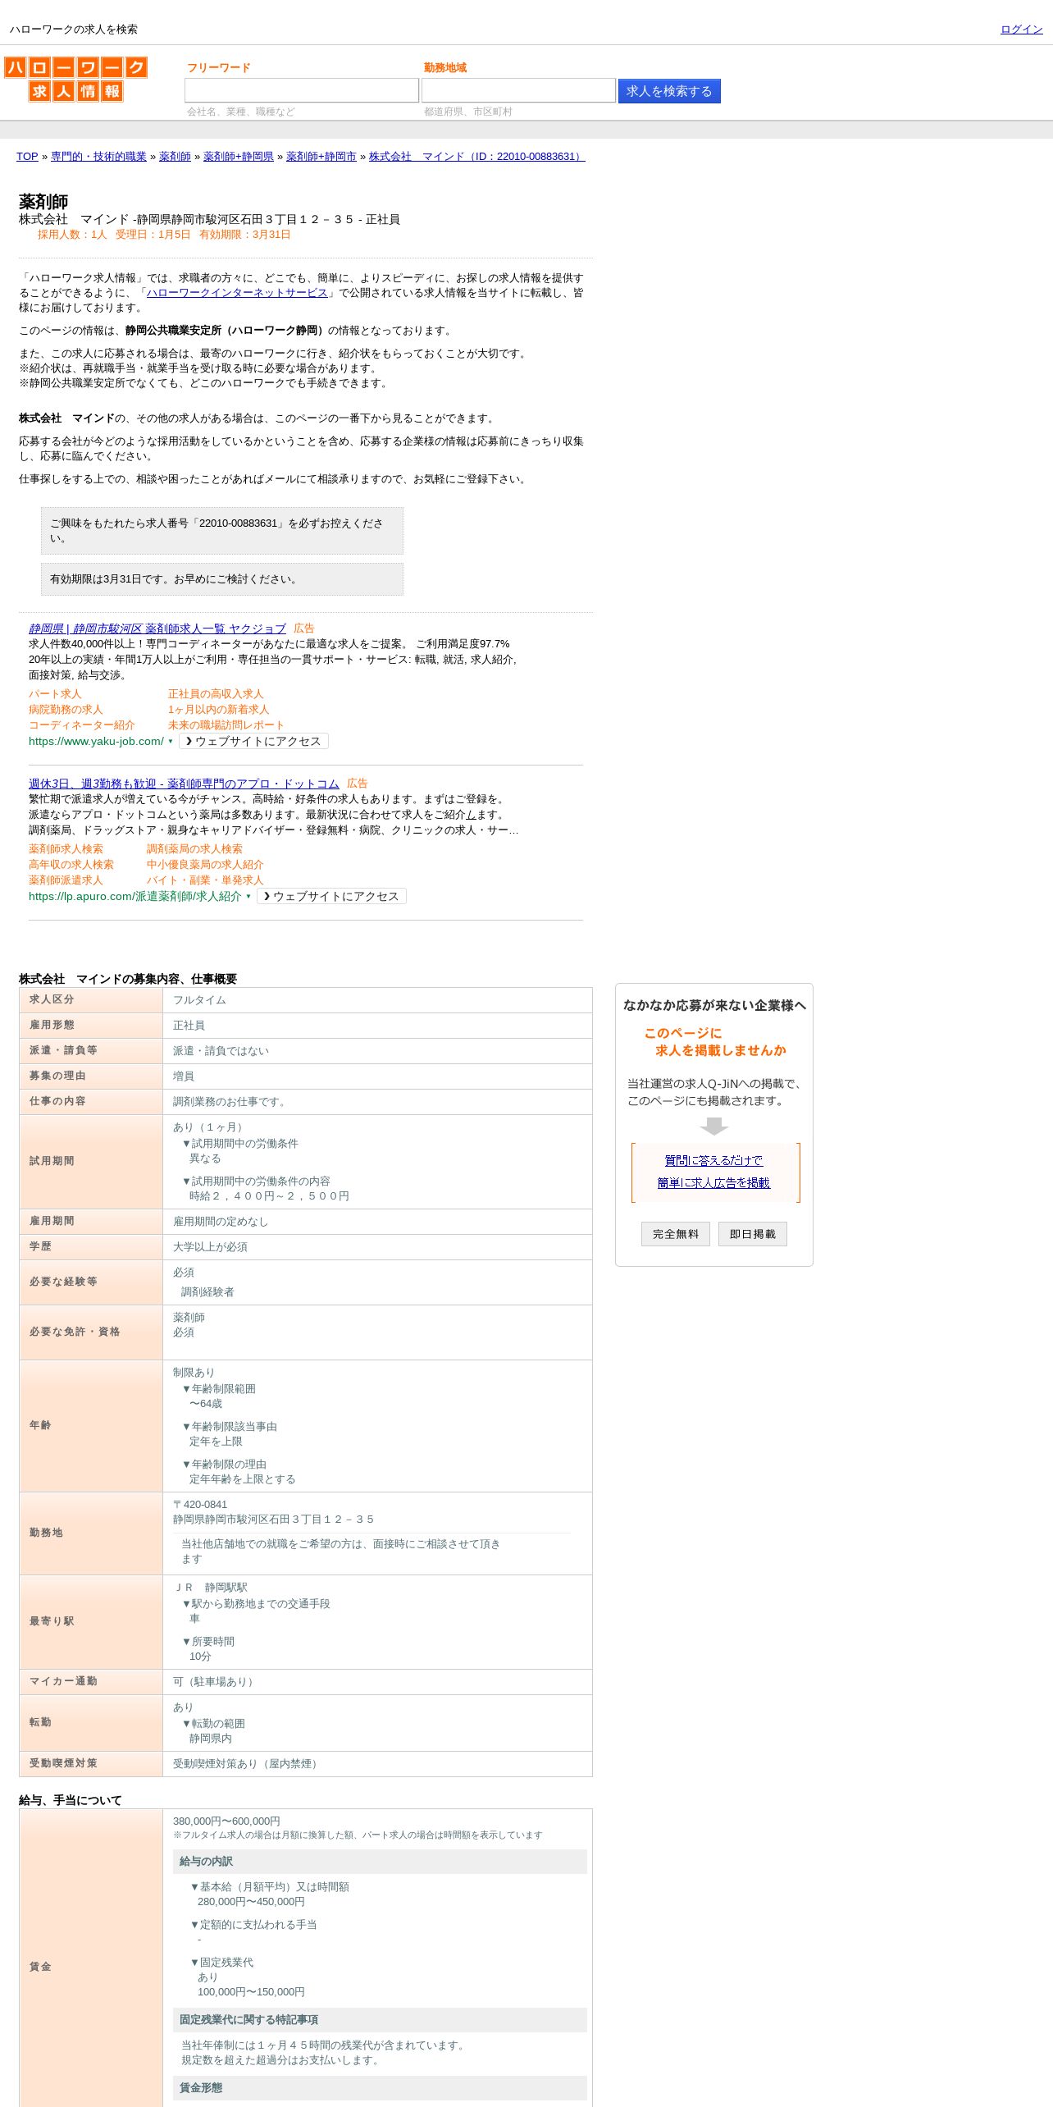The width and height of the screenshot is (1053, 2107).
Task: Open ヤクジョブ ad title link
Action: 157,628
